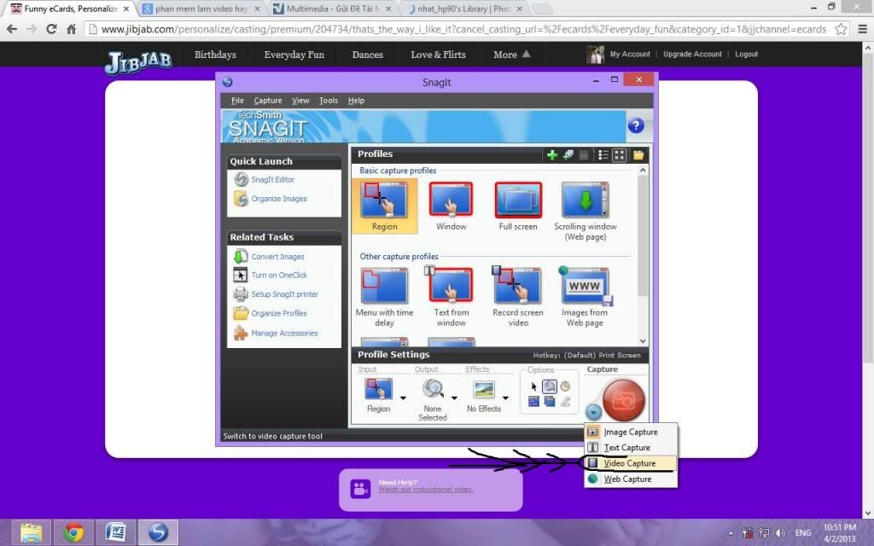This screenshot has width=874, height=546.
Task: Choose Web Capture from the popup menu
Action: [x=631, y=479]
